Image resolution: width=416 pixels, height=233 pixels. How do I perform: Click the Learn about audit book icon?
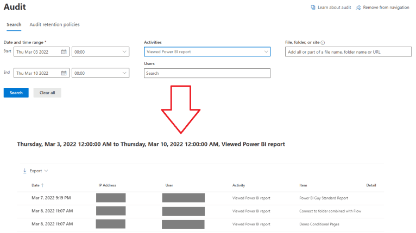point(313,8)
